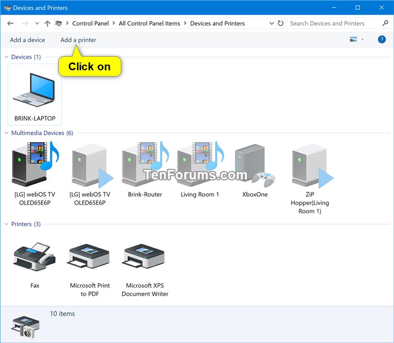Click the Fax label text
Screen dimensions: 394x343
coord(35,285)
